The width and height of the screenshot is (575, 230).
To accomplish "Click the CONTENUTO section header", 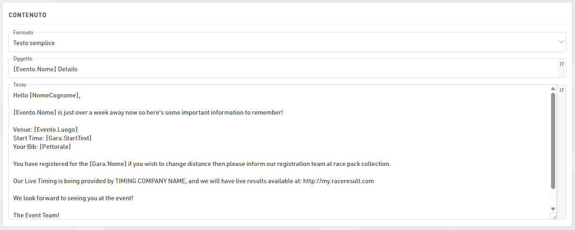I will pyautogui.click(x=28, y=15).
